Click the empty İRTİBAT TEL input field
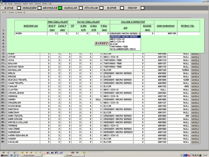This screenshot has height=157, width=209. tap(188, 33)
